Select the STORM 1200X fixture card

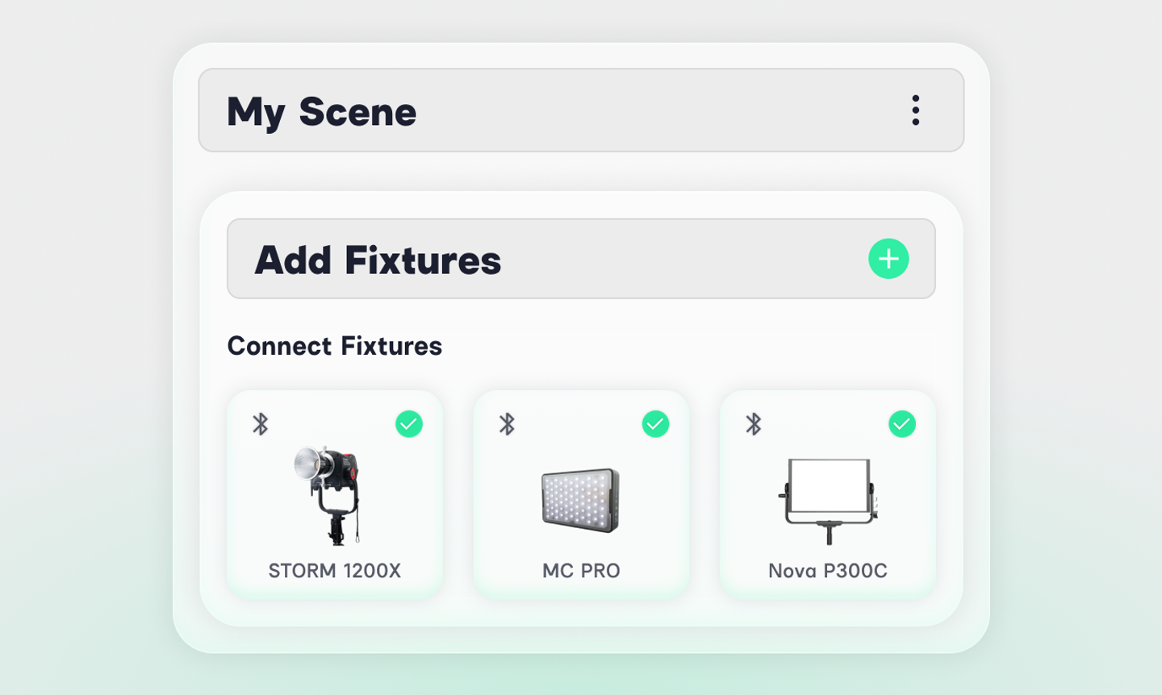coord(335,493)
